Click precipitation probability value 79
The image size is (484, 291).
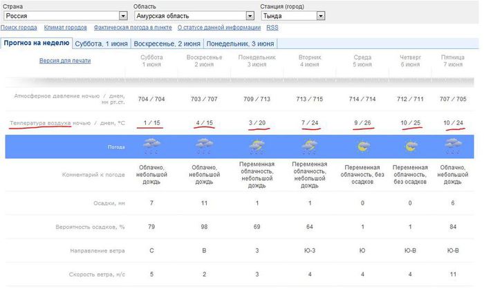(x=151, y=227)
